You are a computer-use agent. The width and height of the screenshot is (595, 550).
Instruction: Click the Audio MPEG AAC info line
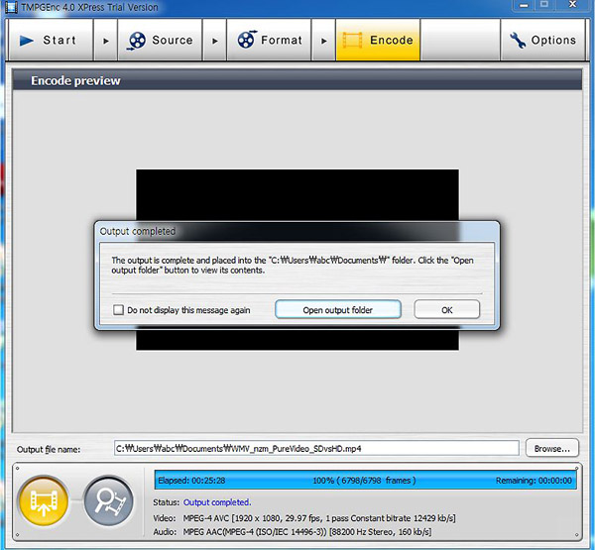[x=293, y=532]
